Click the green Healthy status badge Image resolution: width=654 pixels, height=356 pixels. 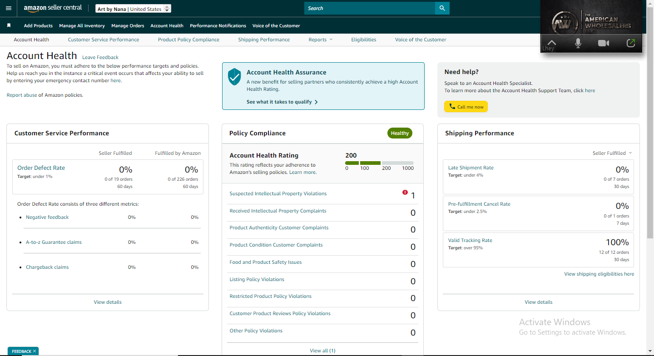coord(400,133)
